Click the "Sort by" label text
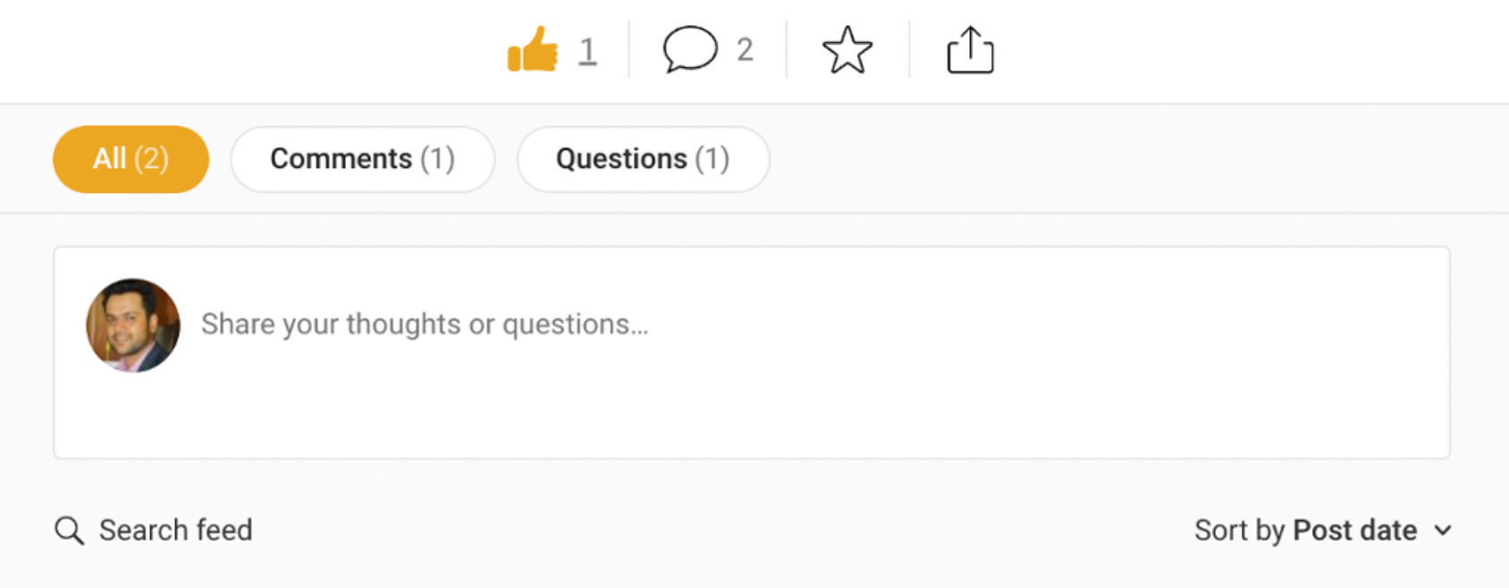The height and width of the screenshot is (588, 1509). click(x=1239, y=530)
